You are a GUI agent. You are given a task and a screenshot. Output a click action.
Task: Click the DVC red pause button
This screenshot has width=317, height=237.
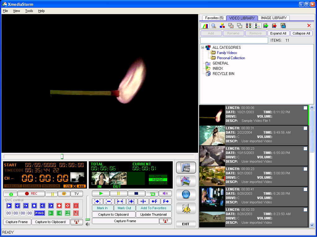pyautogui.click(x=76, y=206)
